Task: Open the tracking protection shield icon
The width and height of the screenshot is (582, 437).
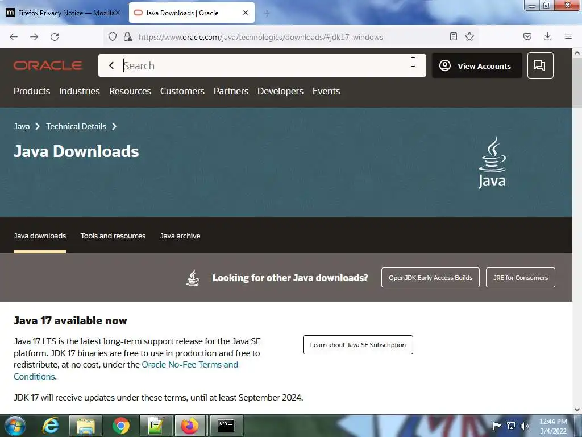Action: [113, 36]
